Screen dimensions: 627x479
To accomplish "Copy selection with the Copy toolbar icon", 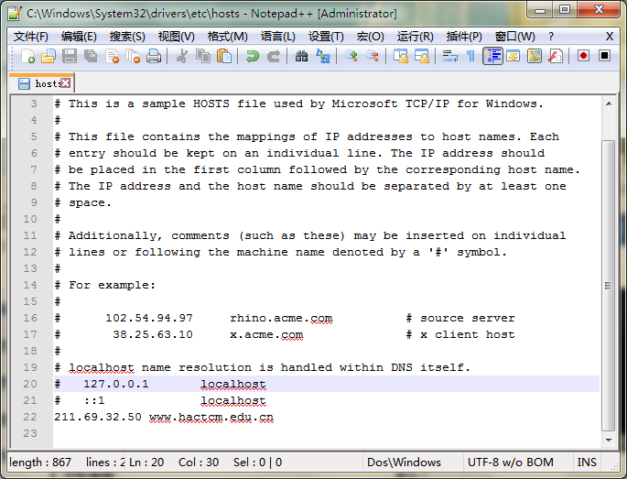I will pos(203,57).
